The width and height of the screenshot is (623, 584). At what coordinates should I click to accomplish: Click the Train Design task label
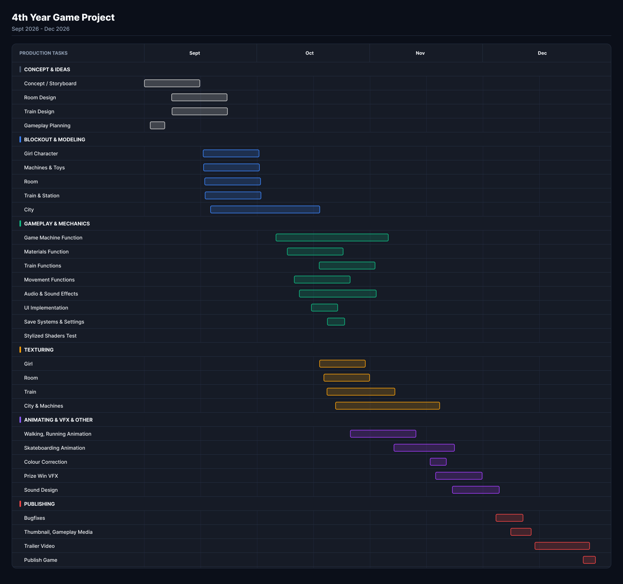[39, 111]
